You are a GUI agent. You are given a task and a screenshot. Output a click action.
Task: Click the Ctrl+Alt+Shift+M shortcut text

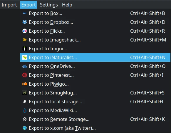pos(148,40)
